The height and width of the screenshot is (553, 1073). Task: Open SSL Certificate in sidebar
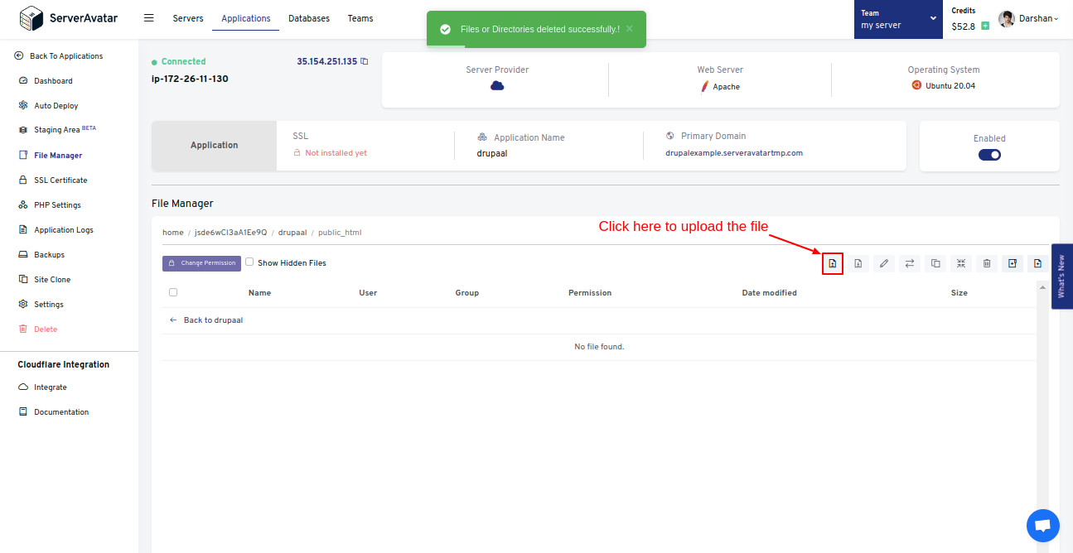(60, 180)
